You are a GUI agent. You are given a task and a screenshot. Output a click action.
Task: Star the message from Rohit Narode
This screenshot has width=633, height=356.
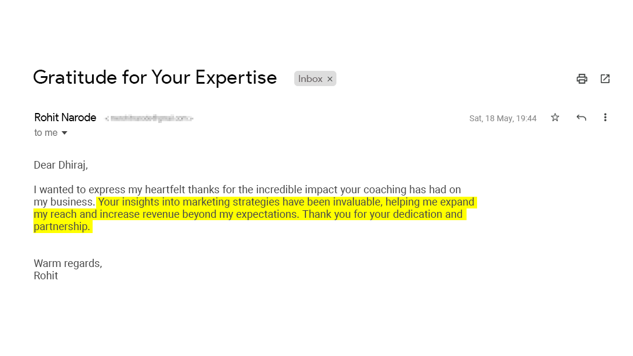coord(555,118)
